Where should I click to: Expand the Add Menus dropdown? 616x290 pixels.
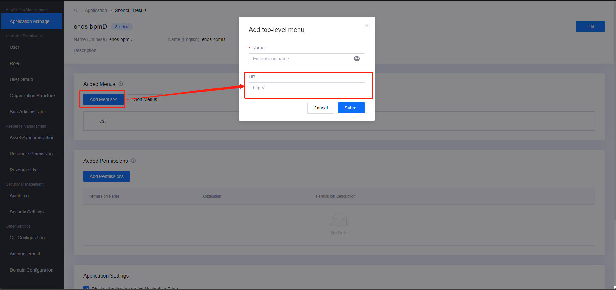click(x=103, y=99)
